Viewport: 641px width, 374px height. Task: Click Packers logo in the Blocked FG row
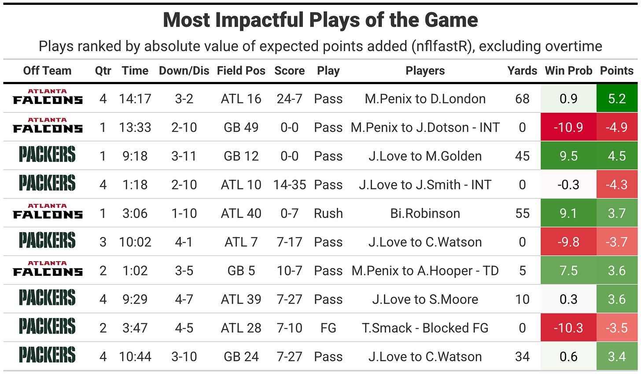pos(47,326)
